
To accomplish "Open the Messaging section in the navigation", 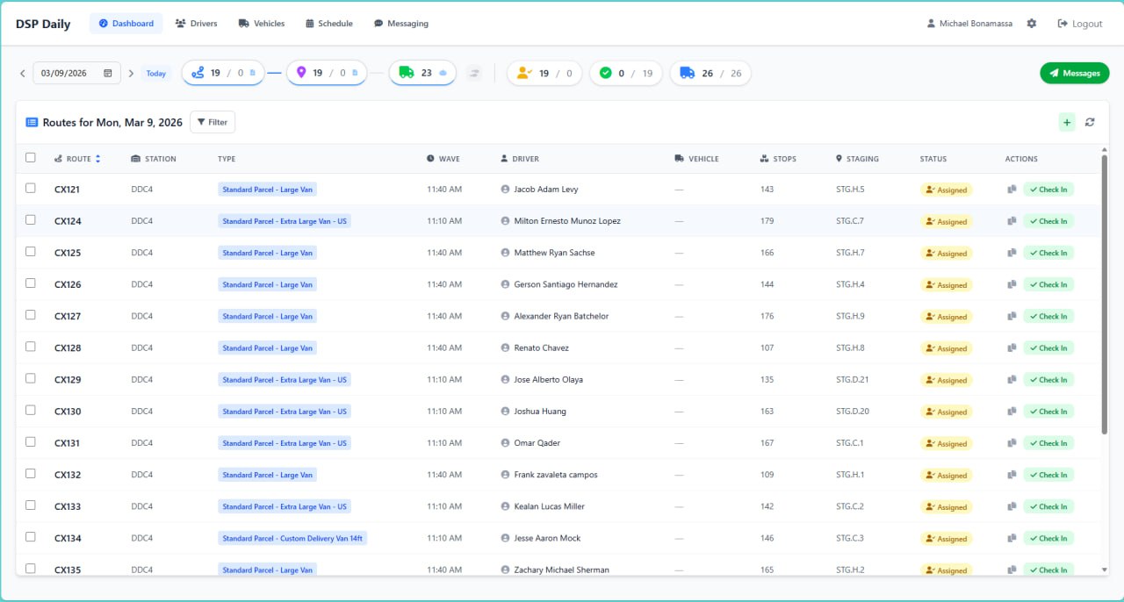I will click(400, 24).
